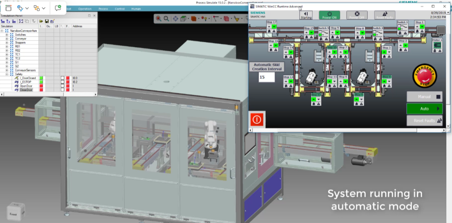Open the Human menu

[136, 9]
